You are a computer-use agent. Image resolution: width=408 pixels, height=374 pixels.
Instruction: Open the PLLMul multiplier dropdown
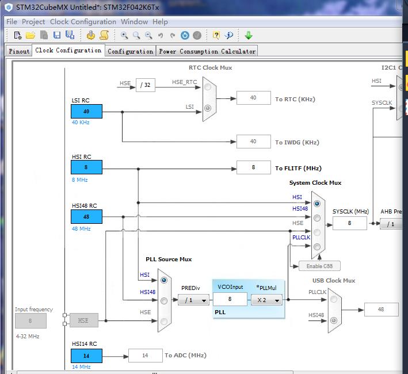click(266, 300)
